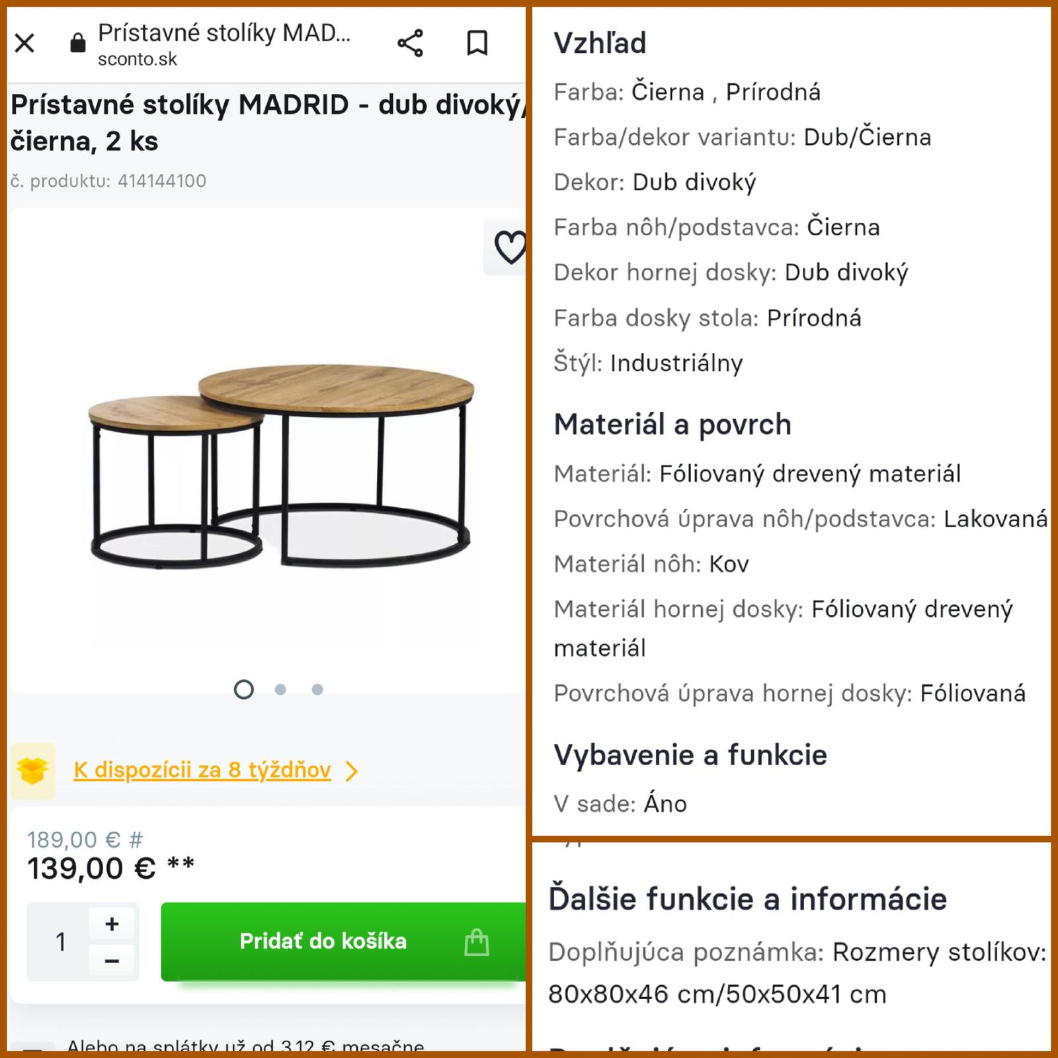Add product to wishlist with heart icon
This screenshot has width=1058, height=1058.
pyautogui.click(x=510, y=247)
